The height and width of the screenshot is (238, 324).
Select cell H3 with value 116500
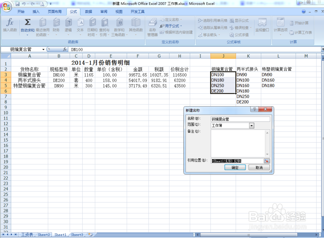179,75
